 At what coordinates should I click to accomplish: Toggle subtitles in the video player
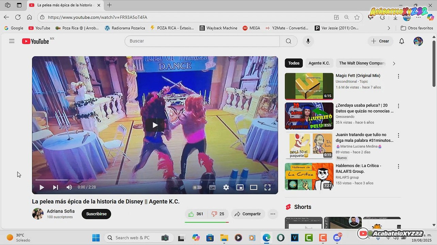tap(212, 187)
